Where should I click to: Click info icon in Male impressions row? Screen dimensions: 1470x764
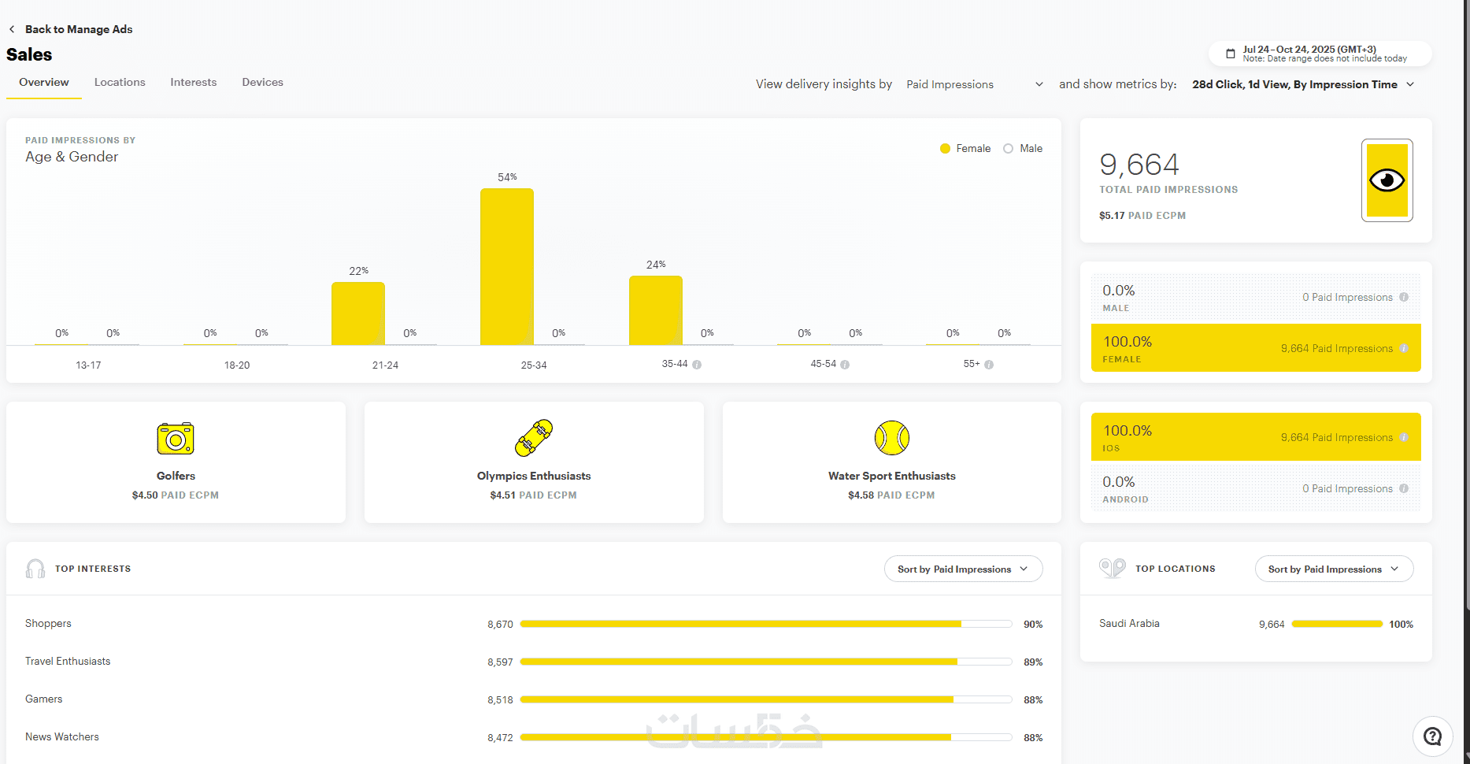1404,297
